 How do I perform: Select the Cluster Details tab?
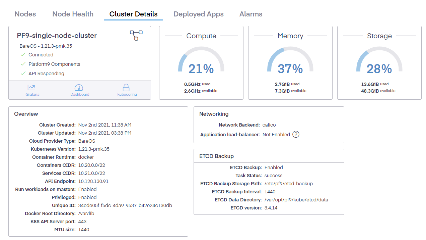click(133, 14)
